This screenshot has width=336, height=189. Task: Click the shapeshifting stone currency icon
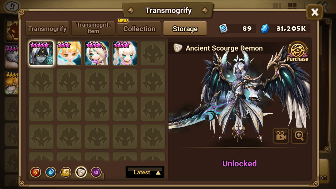(x=224, y=29)
